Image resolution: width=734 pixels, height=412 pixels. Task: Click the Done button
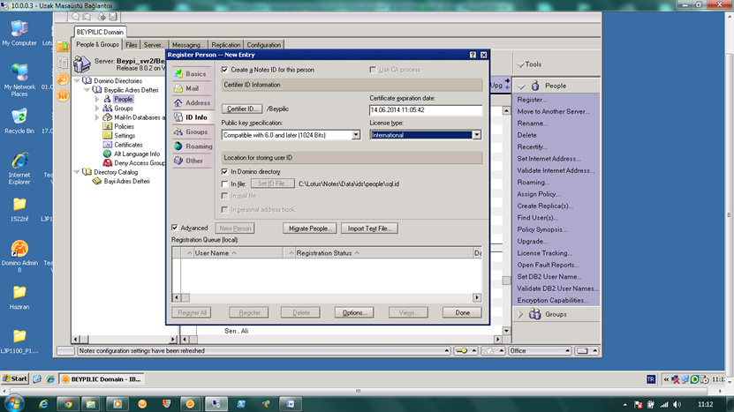[x=462, y=313]
